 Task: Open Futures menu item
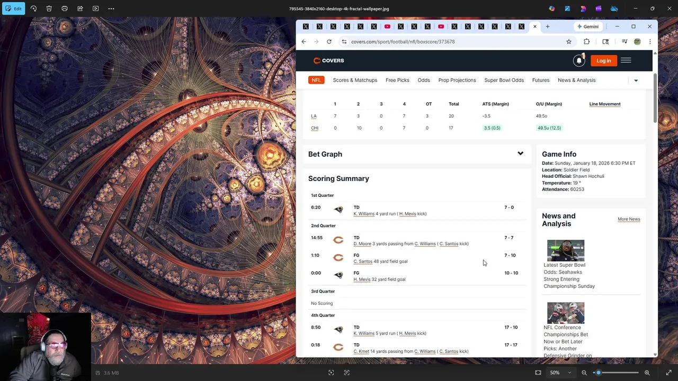pos(541,80)
